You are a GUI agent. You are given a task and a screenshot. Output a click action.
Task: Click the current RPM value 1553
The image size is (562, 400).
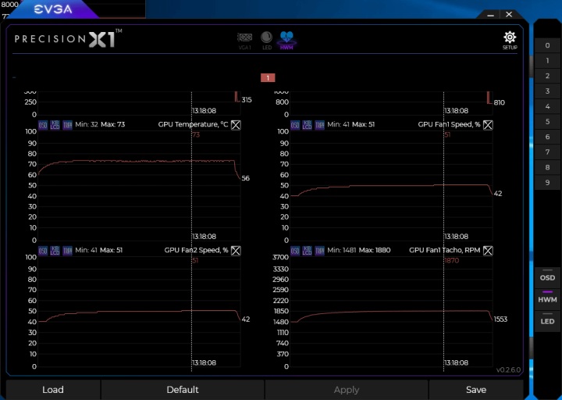(x=500, y=320)
